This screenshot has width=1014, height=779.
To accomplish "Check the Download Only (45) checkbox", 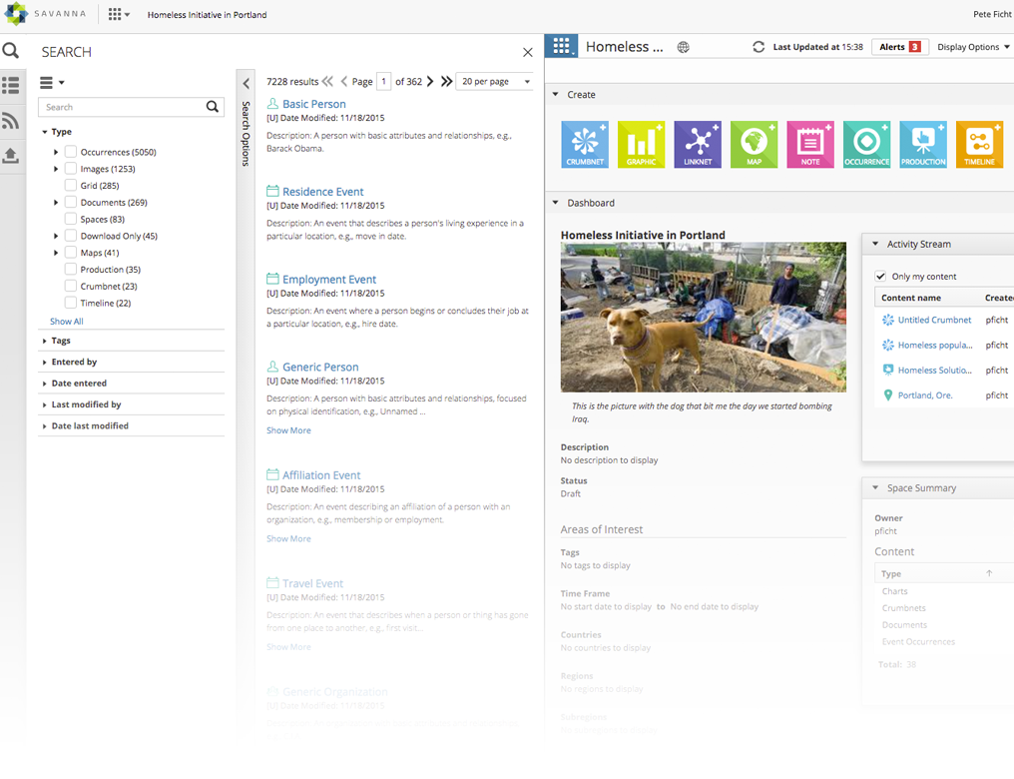I will pyautogui.click(x=71, y=236).
